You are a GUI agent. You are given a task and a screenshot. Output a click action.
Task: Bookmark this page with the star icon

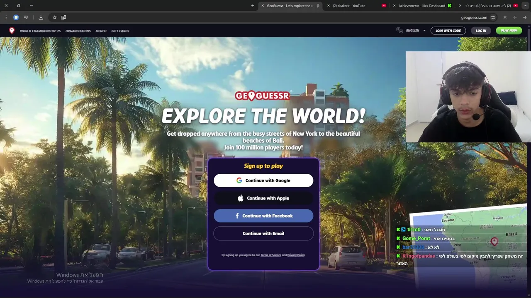click(x=54, y=17)
